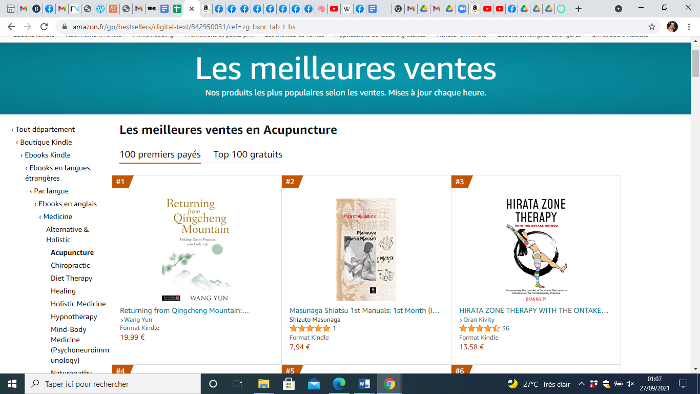700x394 pixels.
Task: Expand the tab search dropdown arrow
Action: [619, 9]
